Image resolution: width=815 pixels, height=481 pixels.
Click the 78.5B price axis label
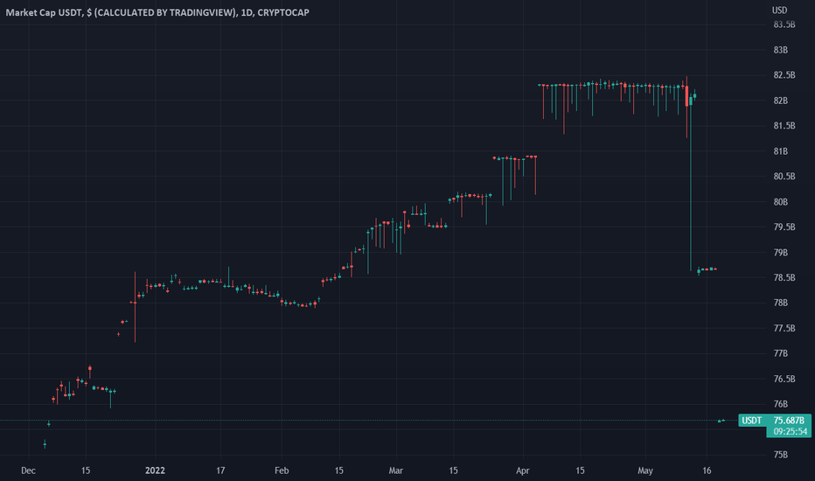(x=784, y=278)
